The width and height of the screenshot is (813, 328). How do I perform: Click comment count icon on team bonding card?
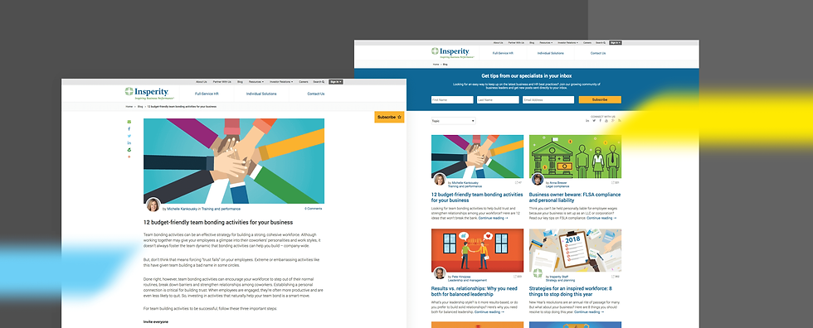tap(518, 182)
